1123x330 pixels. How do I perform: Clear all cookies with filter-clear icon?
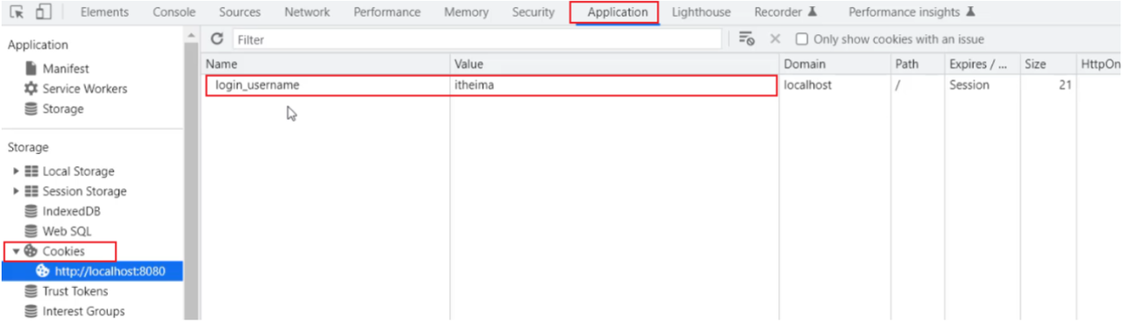747,39
